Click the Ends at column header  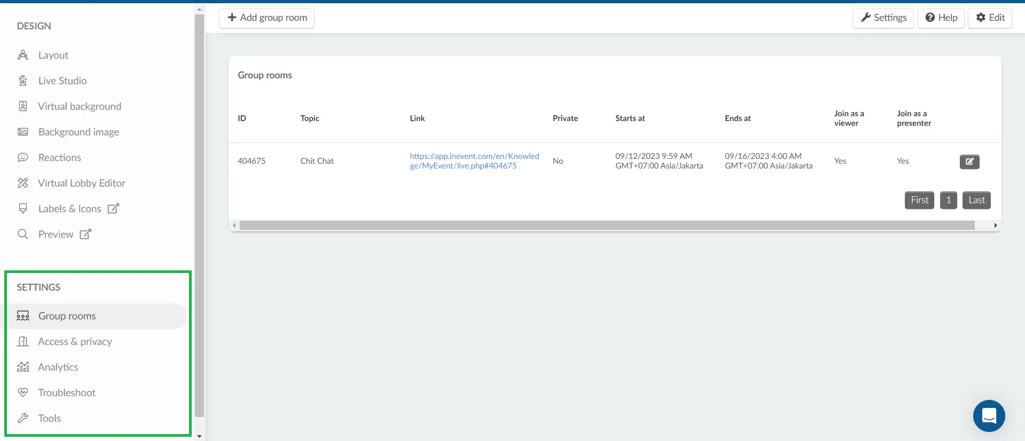(x=738, y=118)
